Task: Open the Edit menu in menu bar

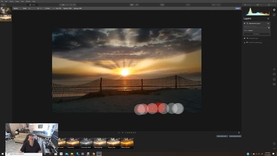Action: coord(6,1)
